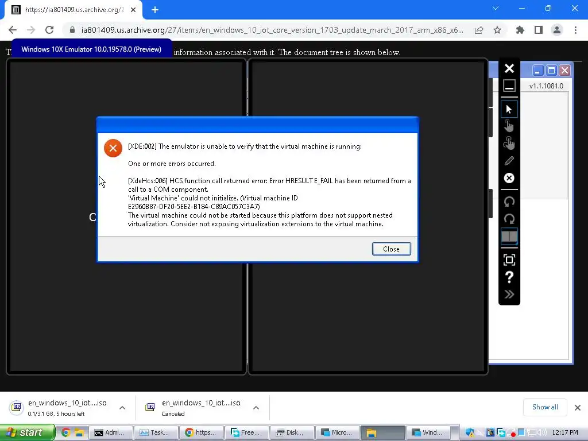Open a new browser tab
The image size is (588, 441).
155,10
